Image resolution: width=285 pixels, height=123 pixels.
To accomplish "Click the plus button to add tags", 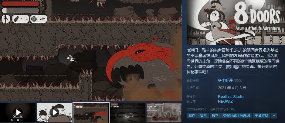I will pos(274,115).
